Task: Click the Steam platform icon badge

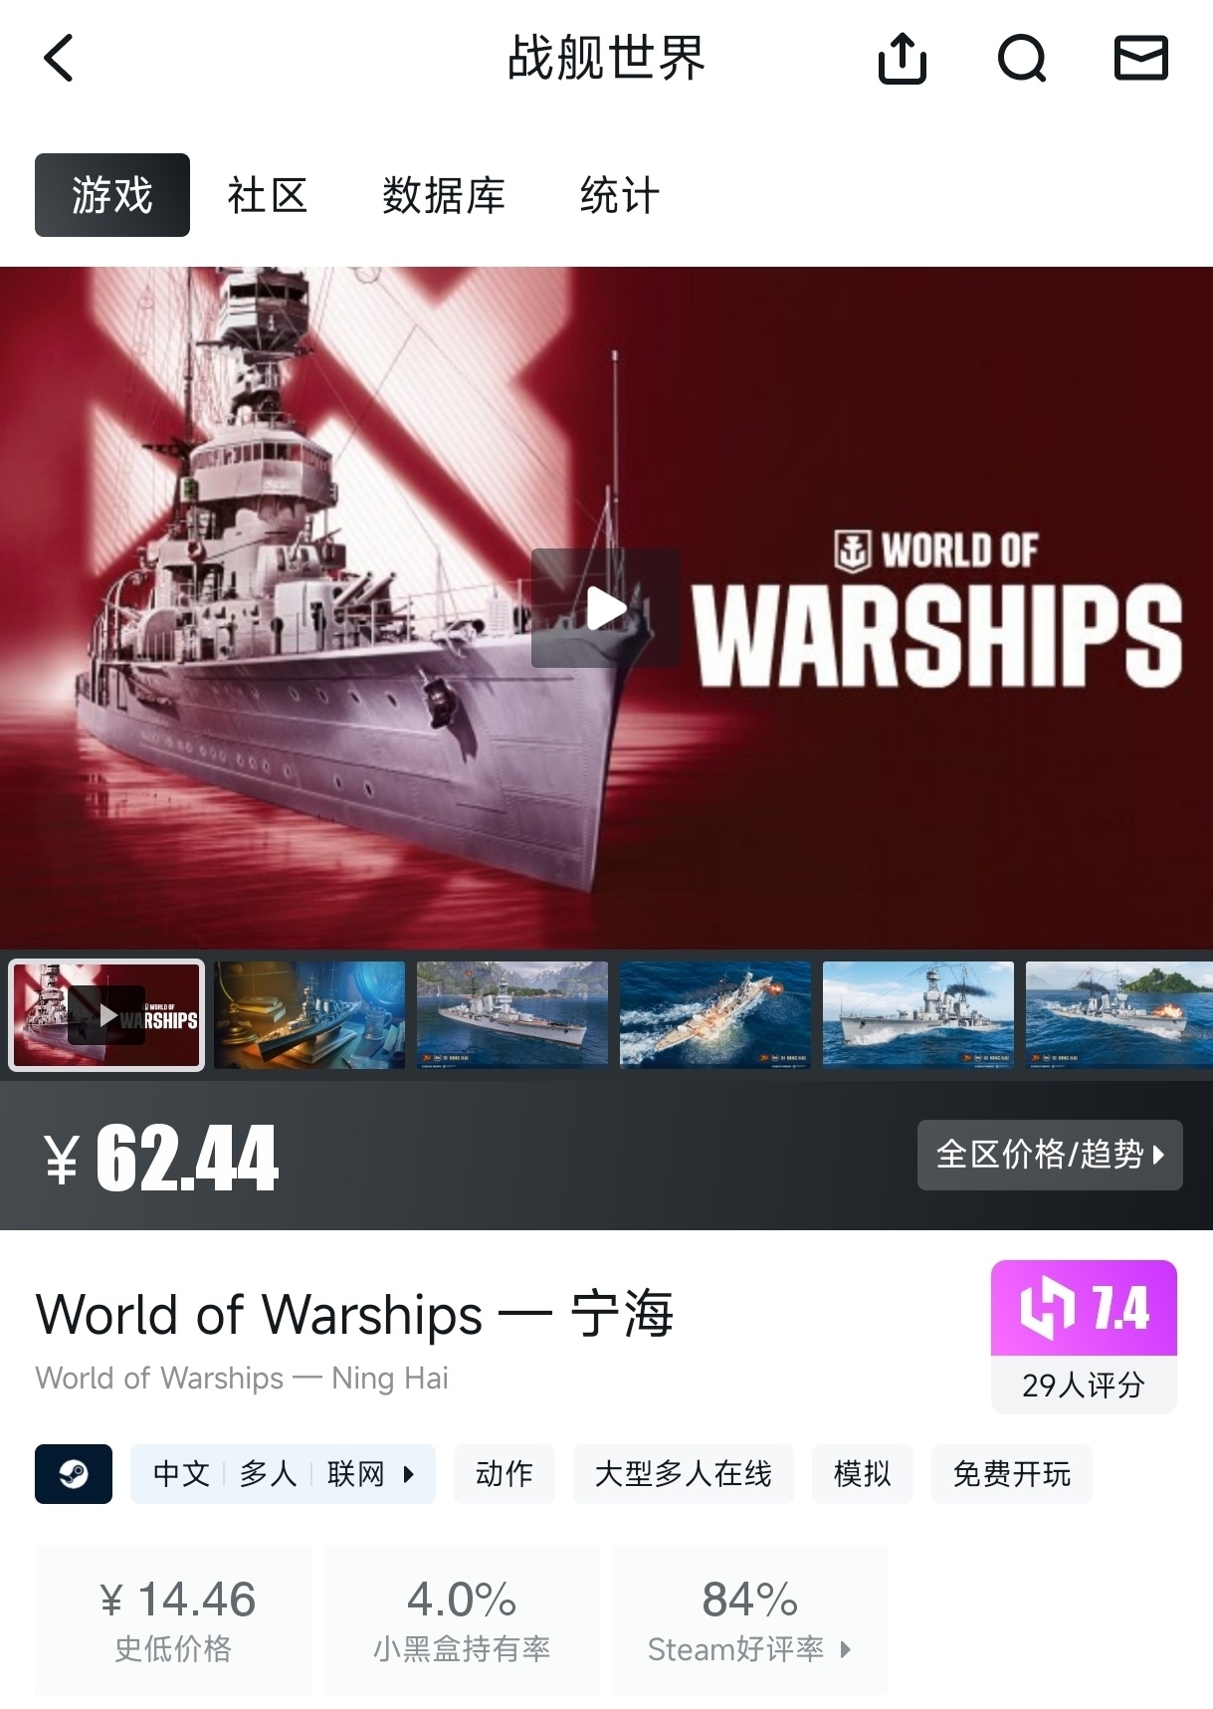Action: point(74,1473)
